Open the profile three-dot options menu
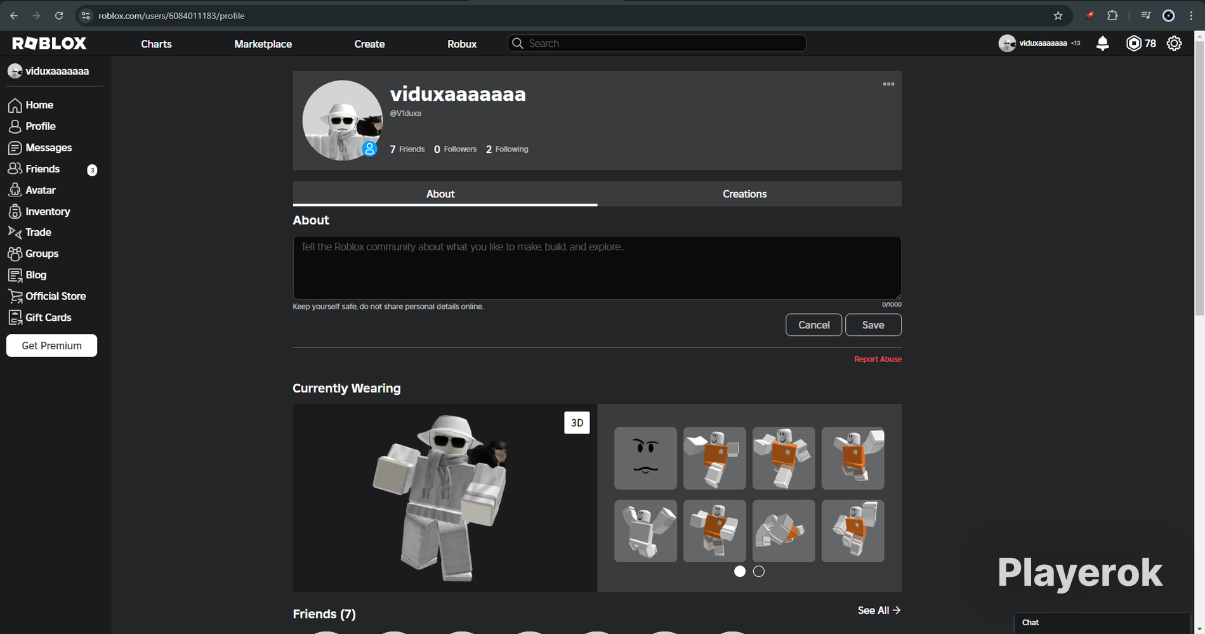This screenshot has width=1205, height=634. click(x=888, y=84)
